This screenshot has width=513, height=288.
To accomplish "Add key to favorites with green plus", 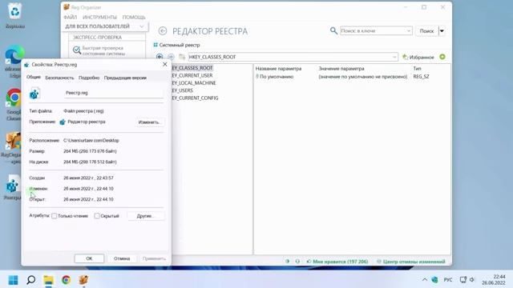I will coord(442,57).
